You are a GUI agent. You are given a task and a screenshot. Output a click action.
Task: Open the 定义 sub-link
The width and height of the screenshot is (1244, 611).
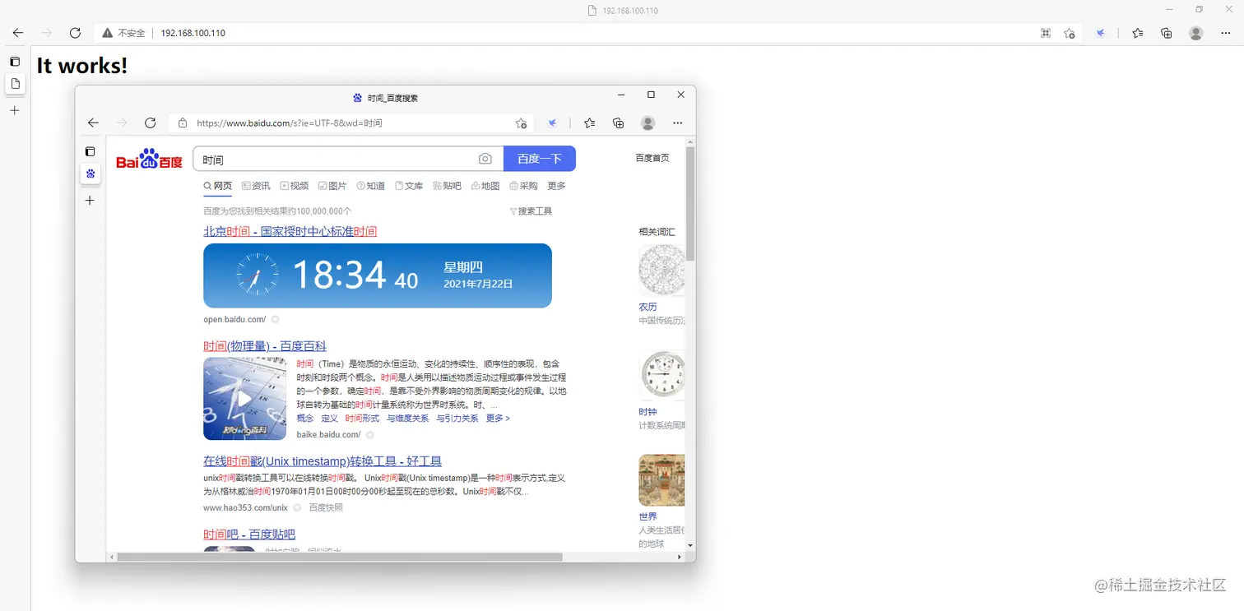click(329, 419)
